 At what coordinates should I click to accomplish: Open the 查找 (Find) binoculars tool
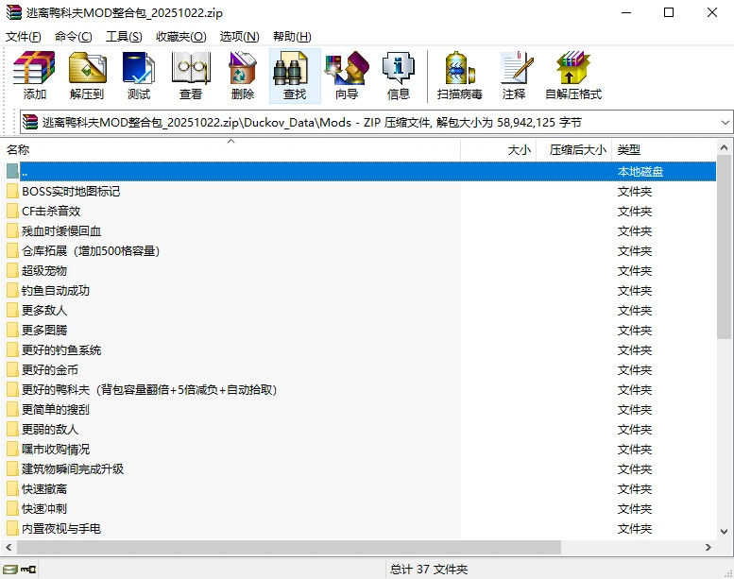coord(295,76)
